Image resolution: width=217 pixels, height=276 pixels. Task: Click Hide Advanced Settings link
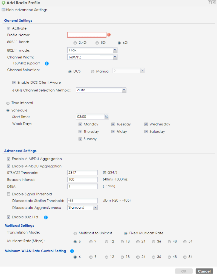pos(27,10)
